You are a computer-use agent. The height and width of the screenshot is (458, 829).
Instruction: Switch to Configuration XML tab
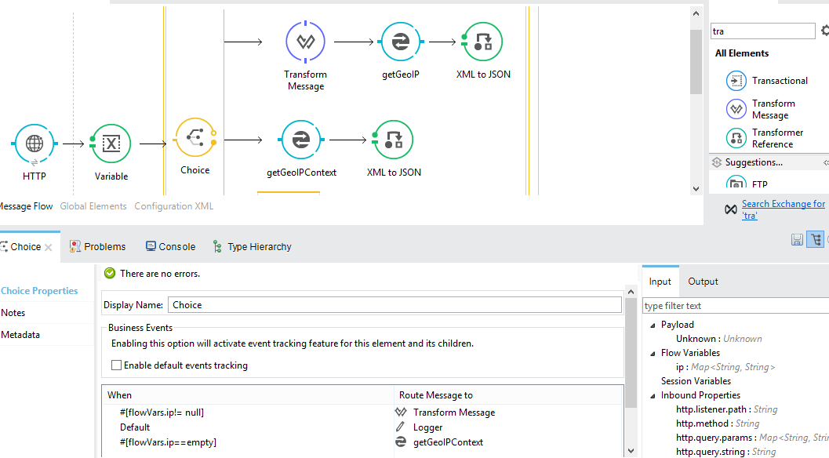(x=174, y=206)
